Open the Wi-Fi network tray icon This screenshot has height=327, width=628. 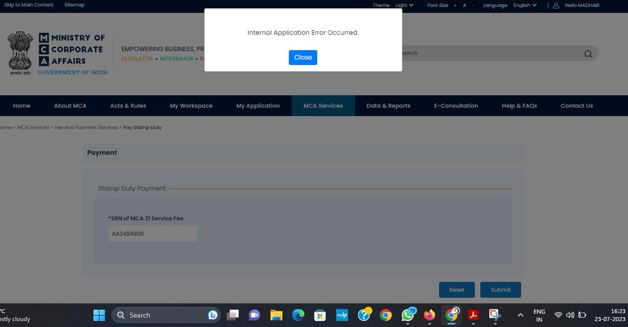point(558,315)
